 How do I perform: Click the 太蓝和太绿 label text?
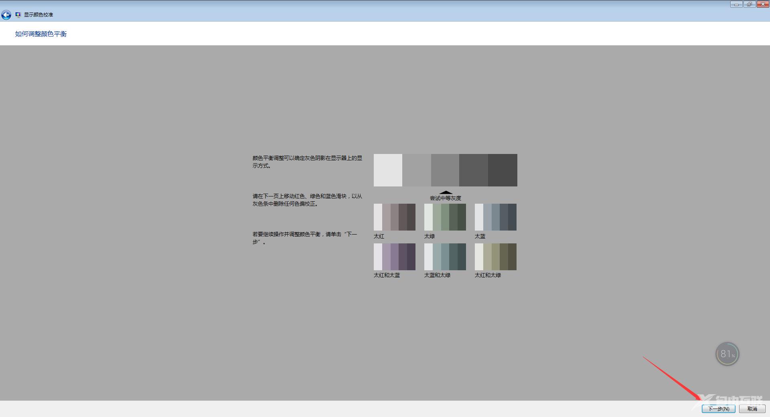438,275
